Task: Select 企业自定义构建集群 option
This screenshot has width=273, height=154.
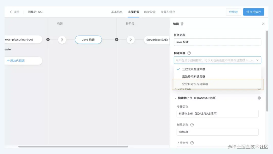Action: [217, 84]
